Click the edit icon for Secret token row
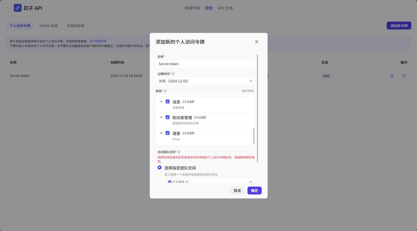Image resolution: width=417 pixels, height=231 pixels. tap(392, 76)
